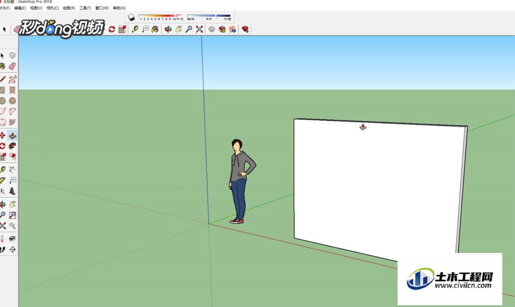Viewport: 515px width, 307px height.
Task: Select the Zoom magnifier in the left palette
Action: (x=2, y=215)
